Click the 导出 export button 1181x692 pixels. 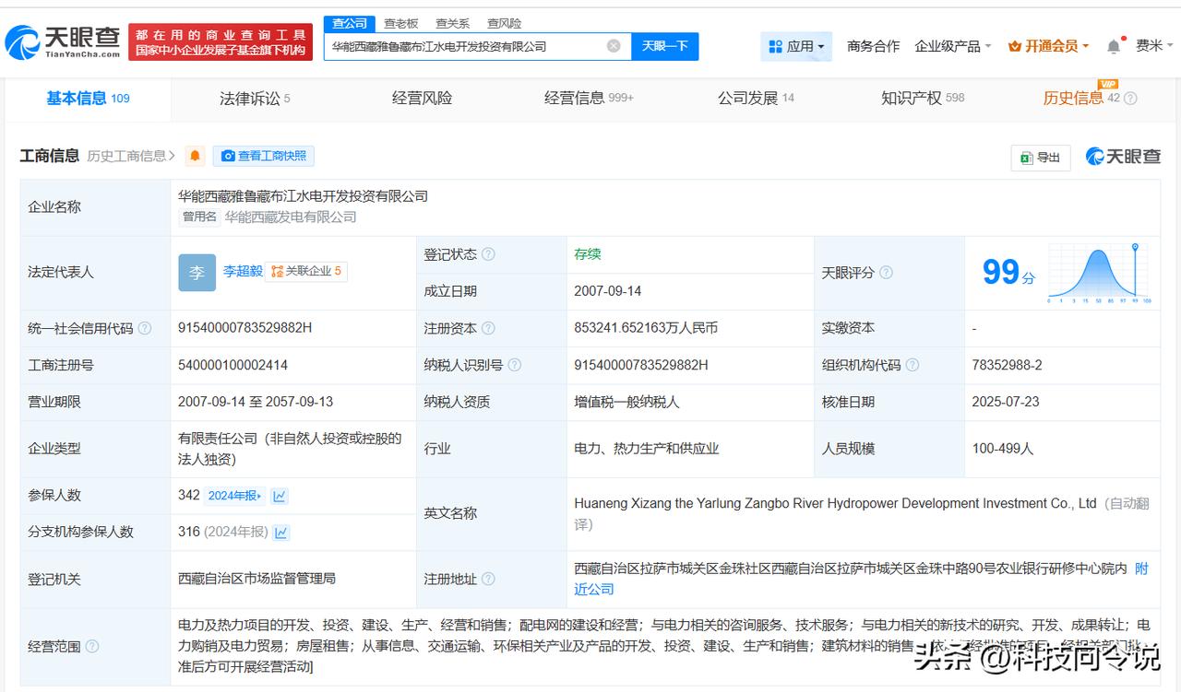pyautogui.click(x=1040, y=158)
